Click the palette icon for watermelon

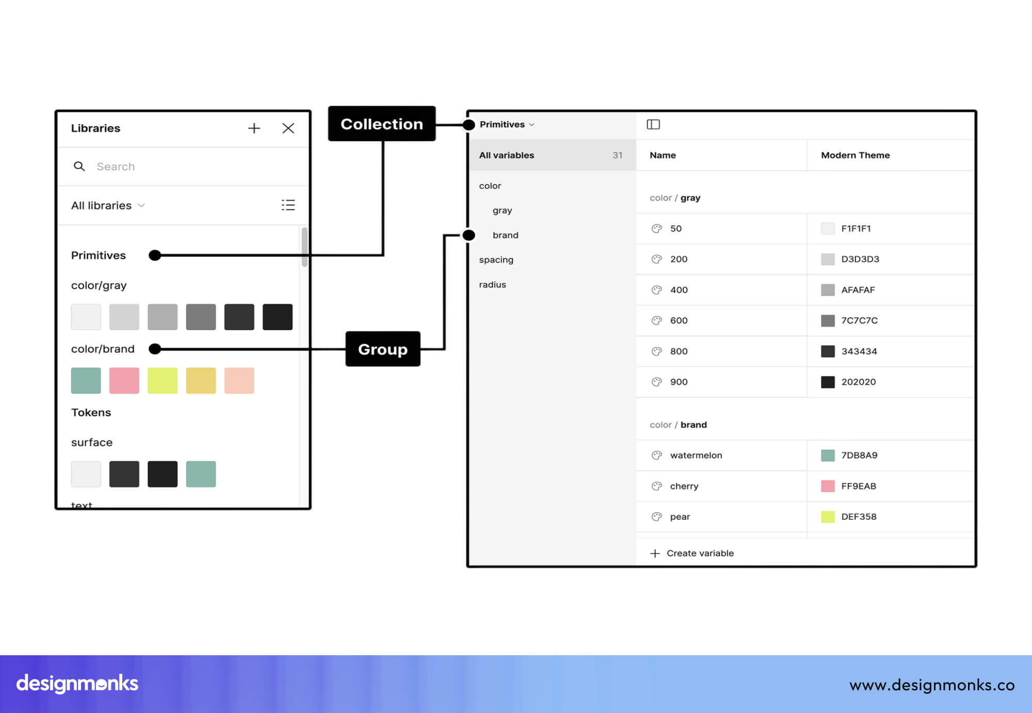[x=657, y=455]
